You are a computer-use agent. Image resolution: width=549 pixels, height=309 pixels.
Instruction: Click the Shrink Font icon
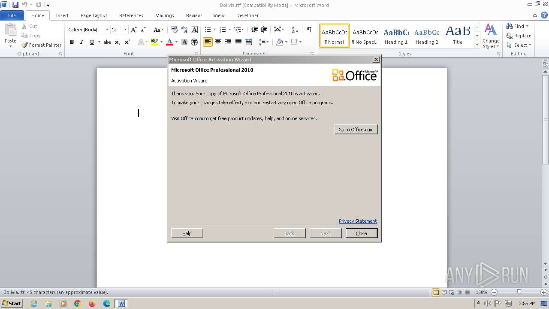click(143, 30)
